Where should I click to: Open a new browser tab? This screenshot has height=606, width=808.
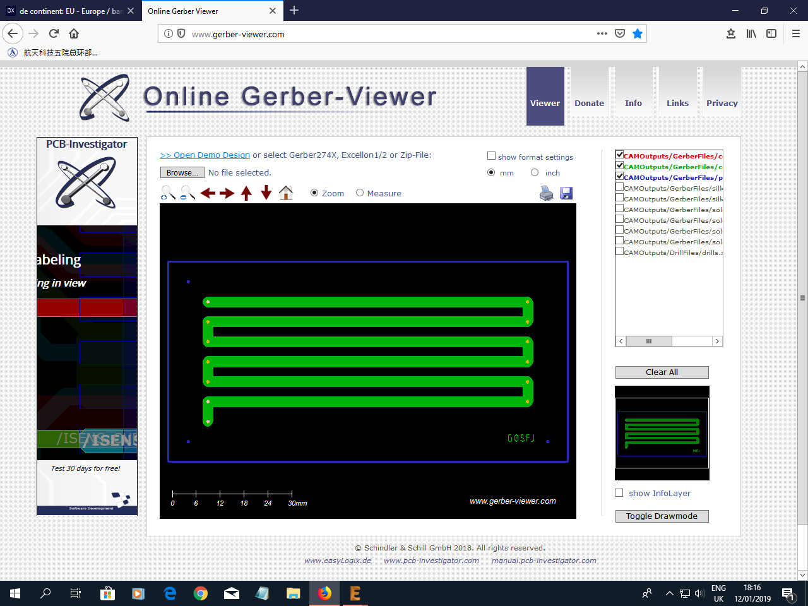pos(294,11)
